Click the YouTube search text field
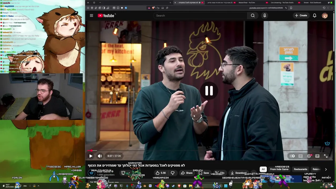 [200, 15]
